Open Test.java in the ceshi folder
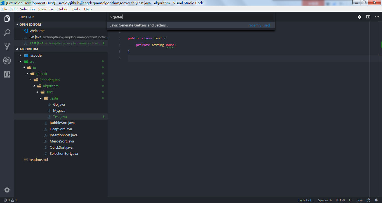The height and width of the screenshot is (203, 382). (61, 117)
